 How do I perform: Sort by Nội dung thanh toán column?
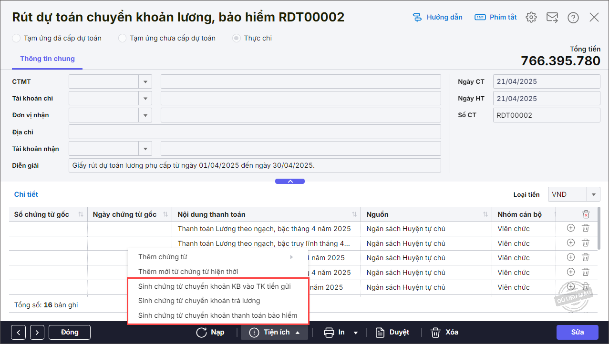pos(354,214)
